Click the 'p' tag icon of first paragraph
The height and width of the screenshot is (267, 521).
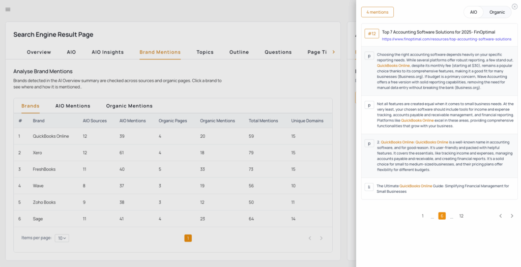369,56
